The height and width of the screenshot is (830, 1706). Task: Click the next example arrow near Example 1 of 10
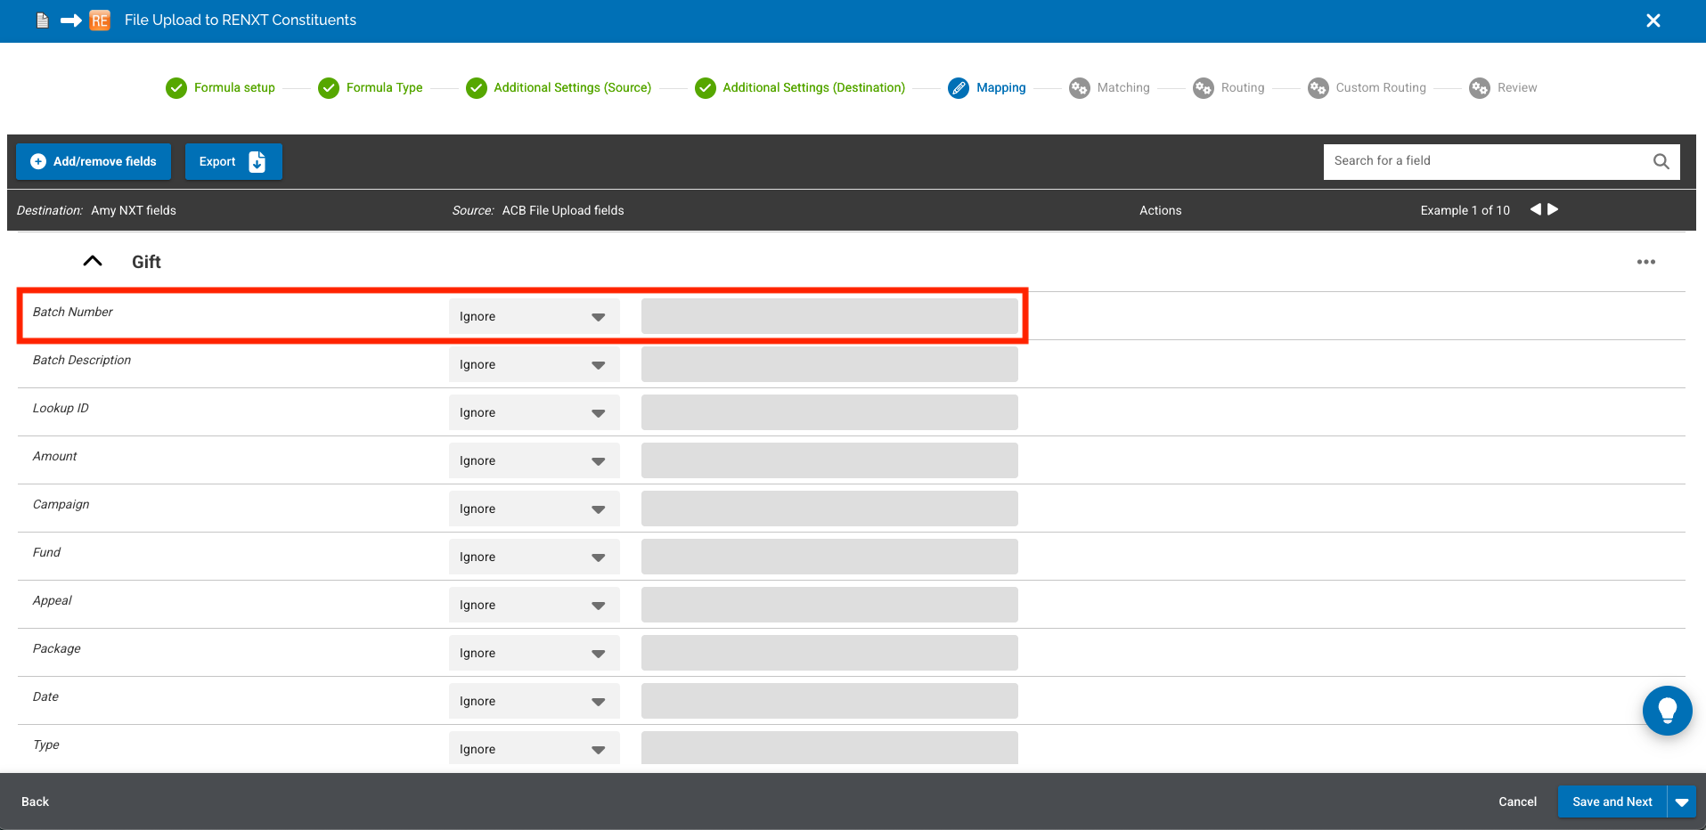pyautogui.click(x=1553, y=209)
